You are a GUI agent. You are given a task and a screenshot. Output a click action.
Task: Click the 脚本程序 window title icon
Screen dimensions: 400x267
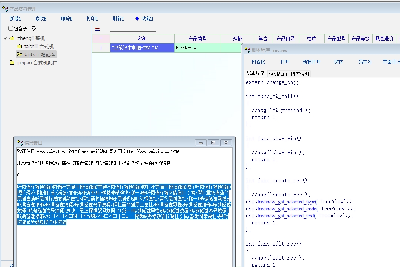[x=248, y=50]
